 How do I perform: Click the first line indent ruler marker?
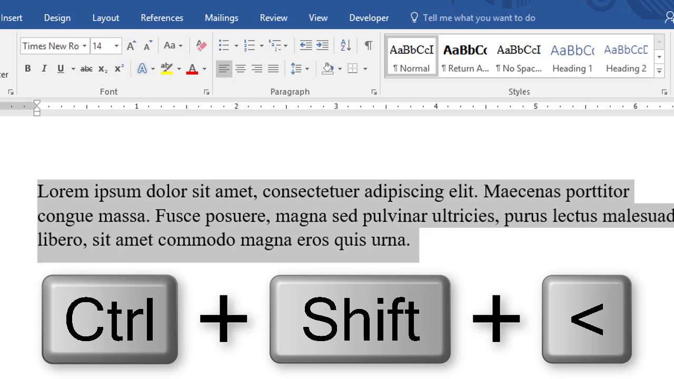point(37,103)
